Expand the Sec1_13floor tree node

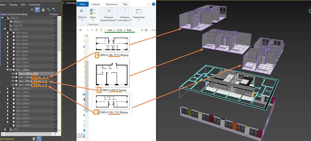(x=8, y=88)
